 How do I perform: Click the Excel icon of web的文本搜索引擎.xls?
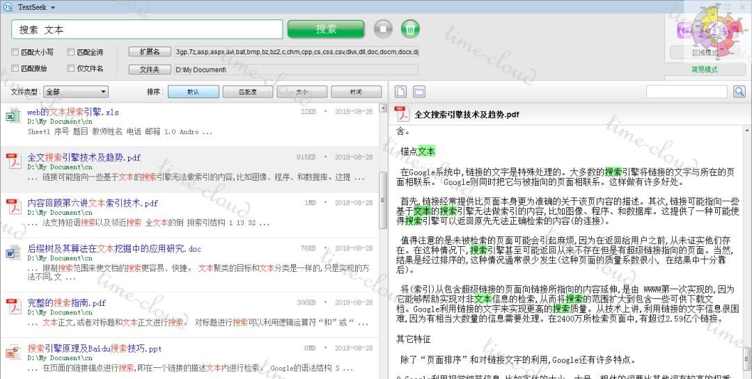pos(13,115)
